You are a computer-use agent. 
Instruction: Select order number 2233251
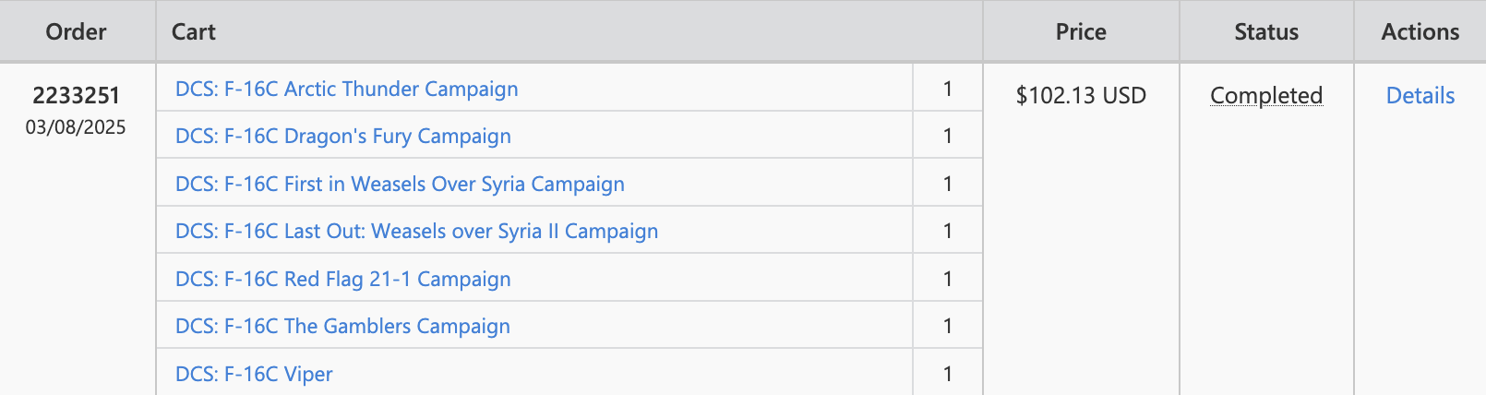[77, 95]
